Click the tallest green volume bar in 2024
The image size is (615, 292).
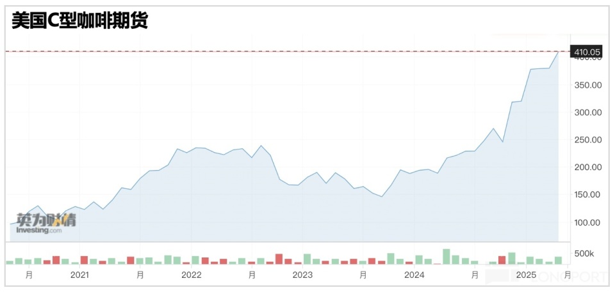pos(447,257)
